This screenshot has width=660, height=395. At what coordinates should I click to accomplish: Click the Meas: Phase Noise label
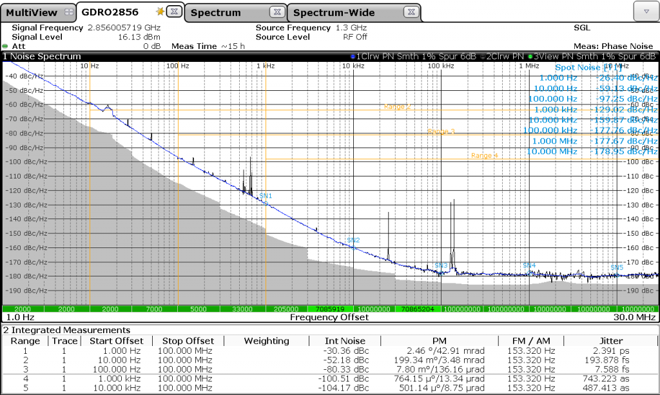(x=614, y=46)
